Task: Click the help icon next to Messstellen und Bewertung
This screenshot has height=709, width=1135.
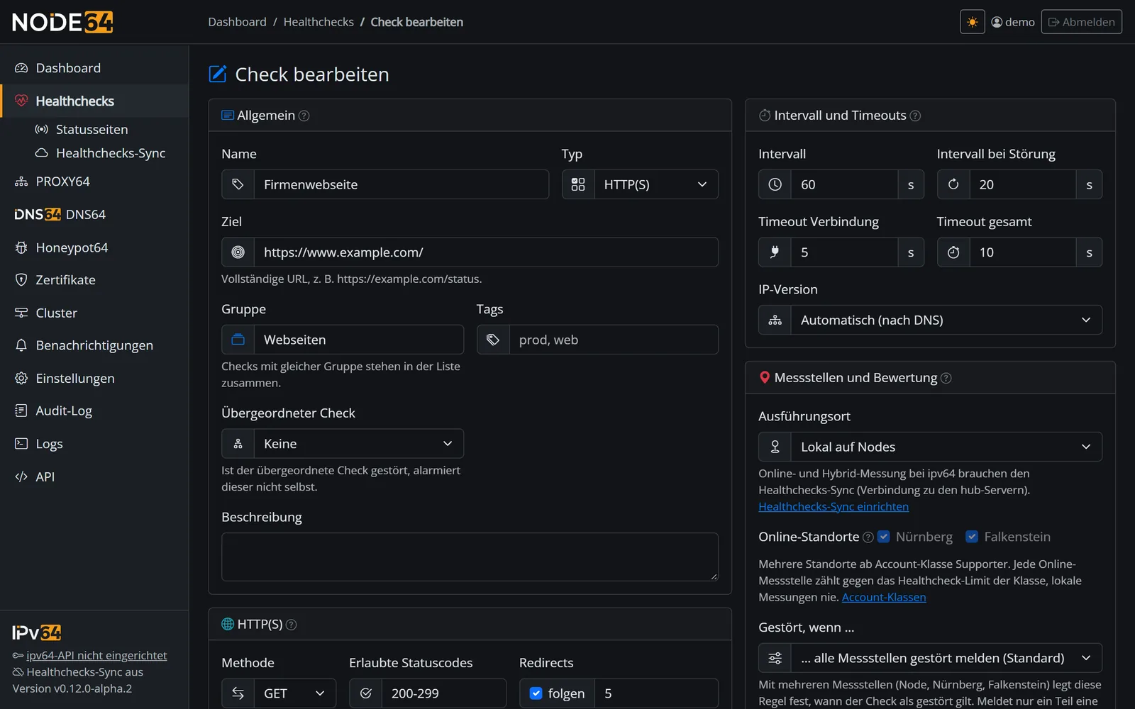Action: point(946,378)
